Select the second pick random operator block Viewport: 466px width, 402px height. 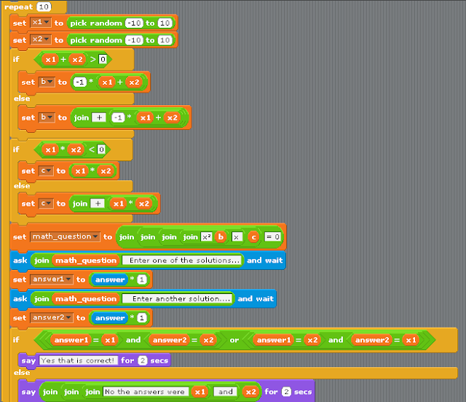[122, 40]
